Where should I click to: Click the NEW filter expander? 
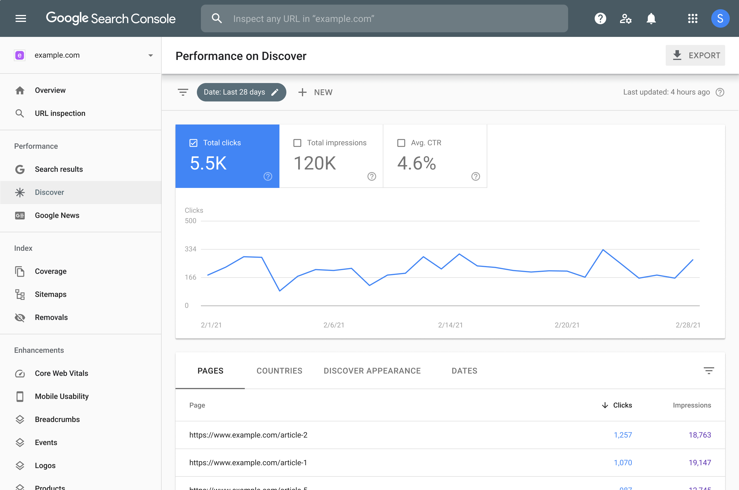[x=315, y=92]
